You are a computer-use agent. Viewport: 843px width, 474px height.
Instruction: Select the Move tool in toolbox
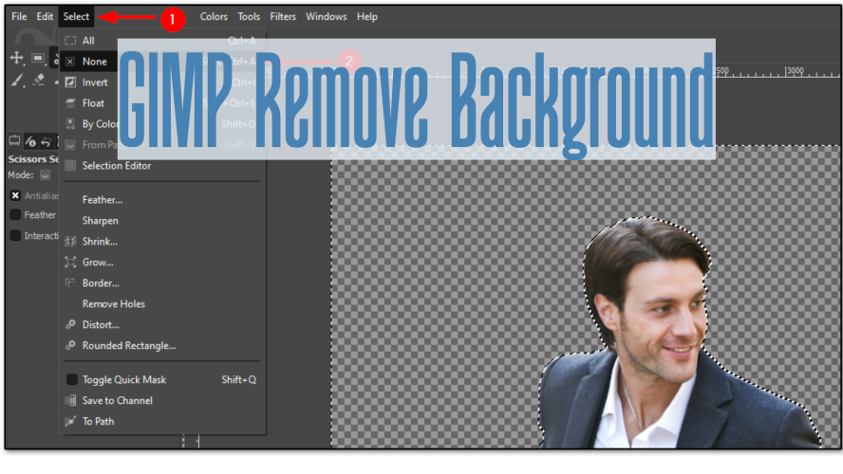point(17,58)
